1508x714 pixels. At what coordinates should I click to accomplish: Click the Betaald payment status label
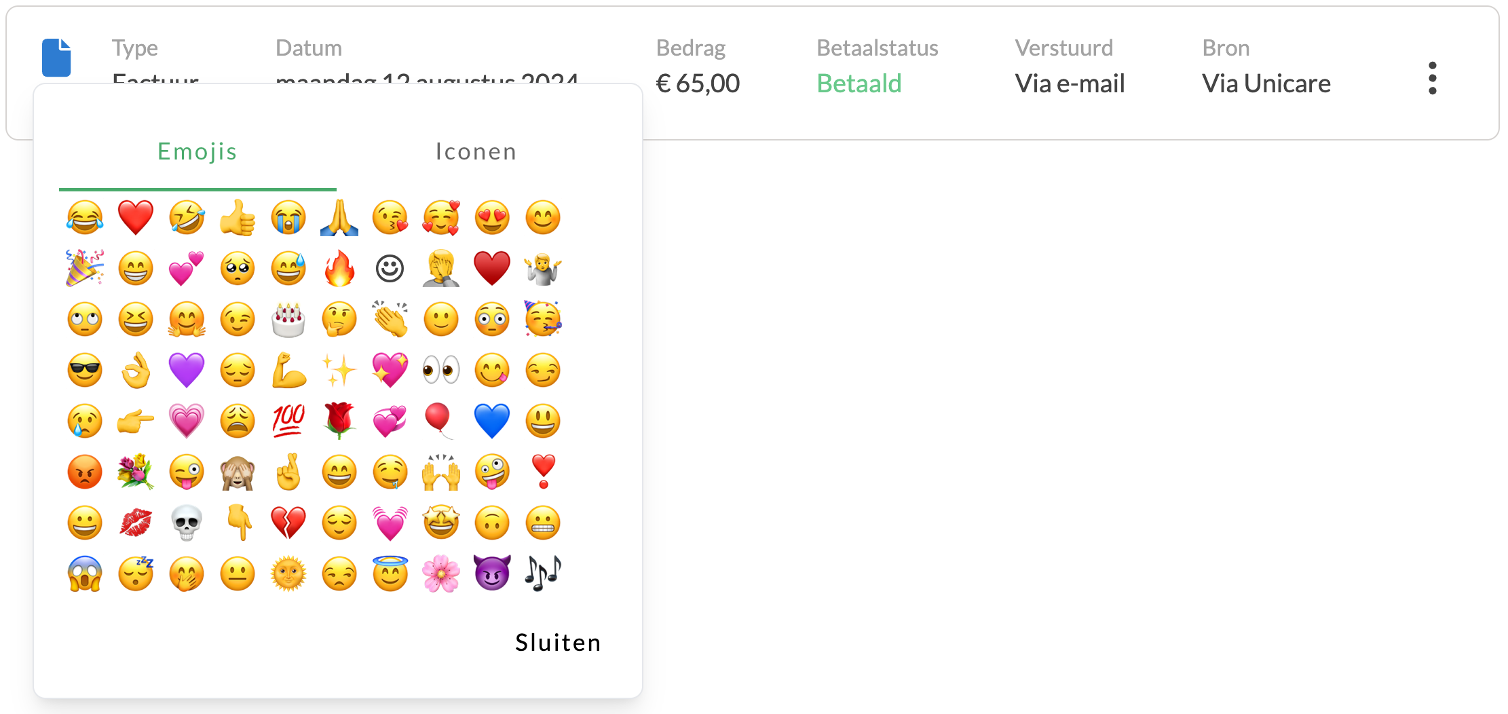[x=859, y=83]
